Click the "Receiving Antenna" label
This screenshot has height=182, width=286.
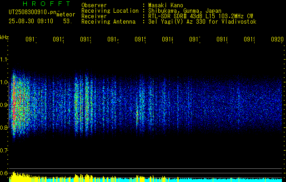coord(108,22)
